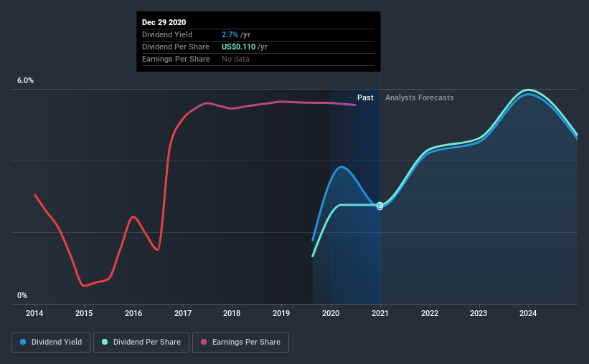Screen dimensions: 589x364
Task: Click the Dec 29 2020 tooltip date
Action: tap(164, 22)
